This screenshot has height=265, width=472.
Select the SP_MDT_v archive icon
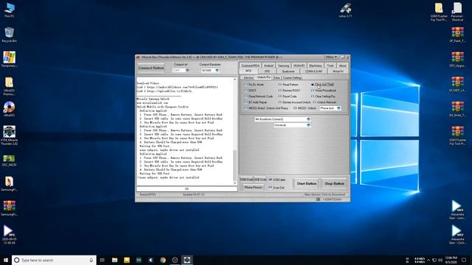coord(457,84)
